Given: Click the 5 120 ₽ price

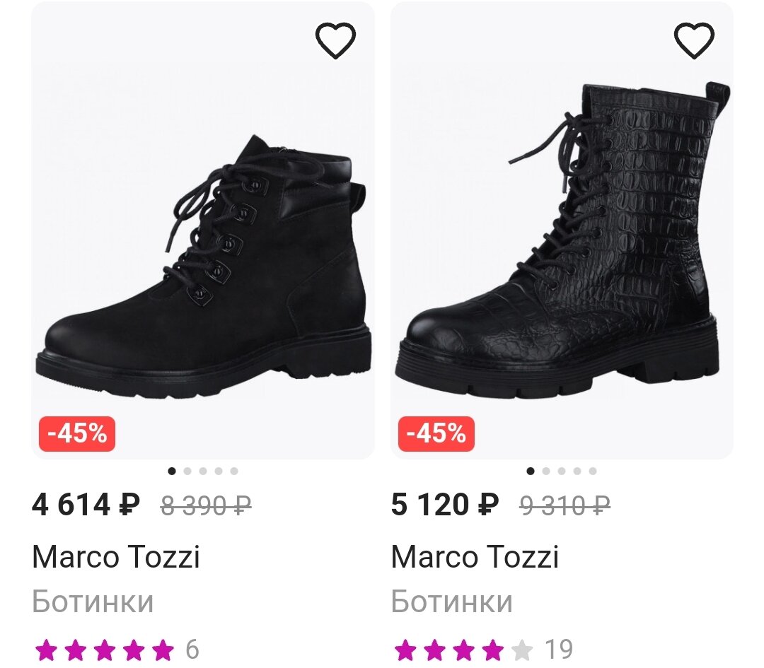Looking at the screenshot, I should pyautogui.click(x=445, y=505).
